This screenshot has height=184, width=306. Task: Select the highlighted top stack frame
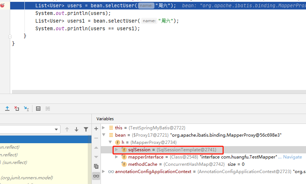click(46, 140)
